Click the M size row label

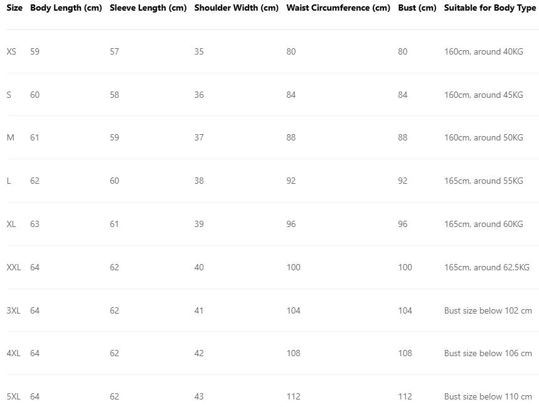click(10, 137)
